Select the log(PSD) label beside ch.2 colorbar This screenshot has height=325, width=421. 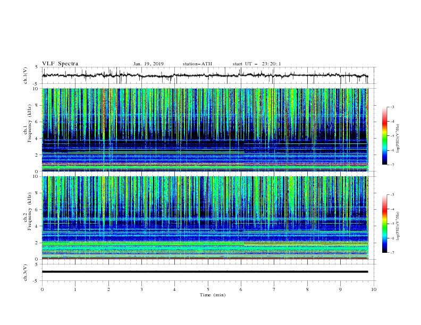(x=398, y=226)
